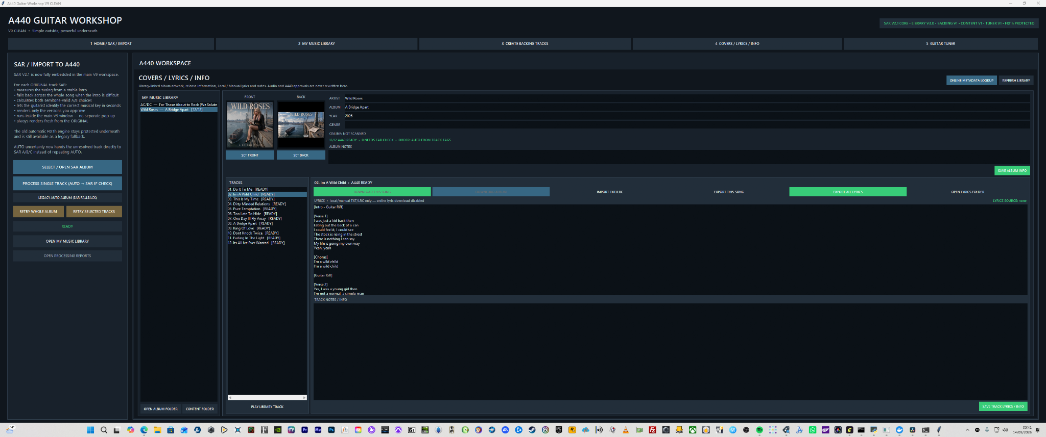The width and height of the screenshot is (1046, 437).
Task: Open My Music Library from SAR panel
Action: [x=67, y=241]
